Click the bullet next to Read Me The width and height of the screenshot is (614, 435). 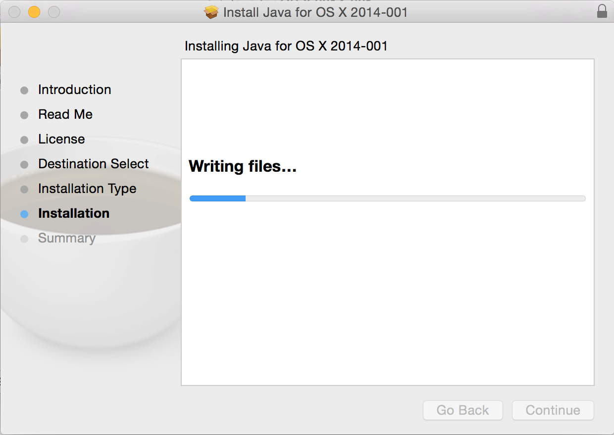(24, 115)
